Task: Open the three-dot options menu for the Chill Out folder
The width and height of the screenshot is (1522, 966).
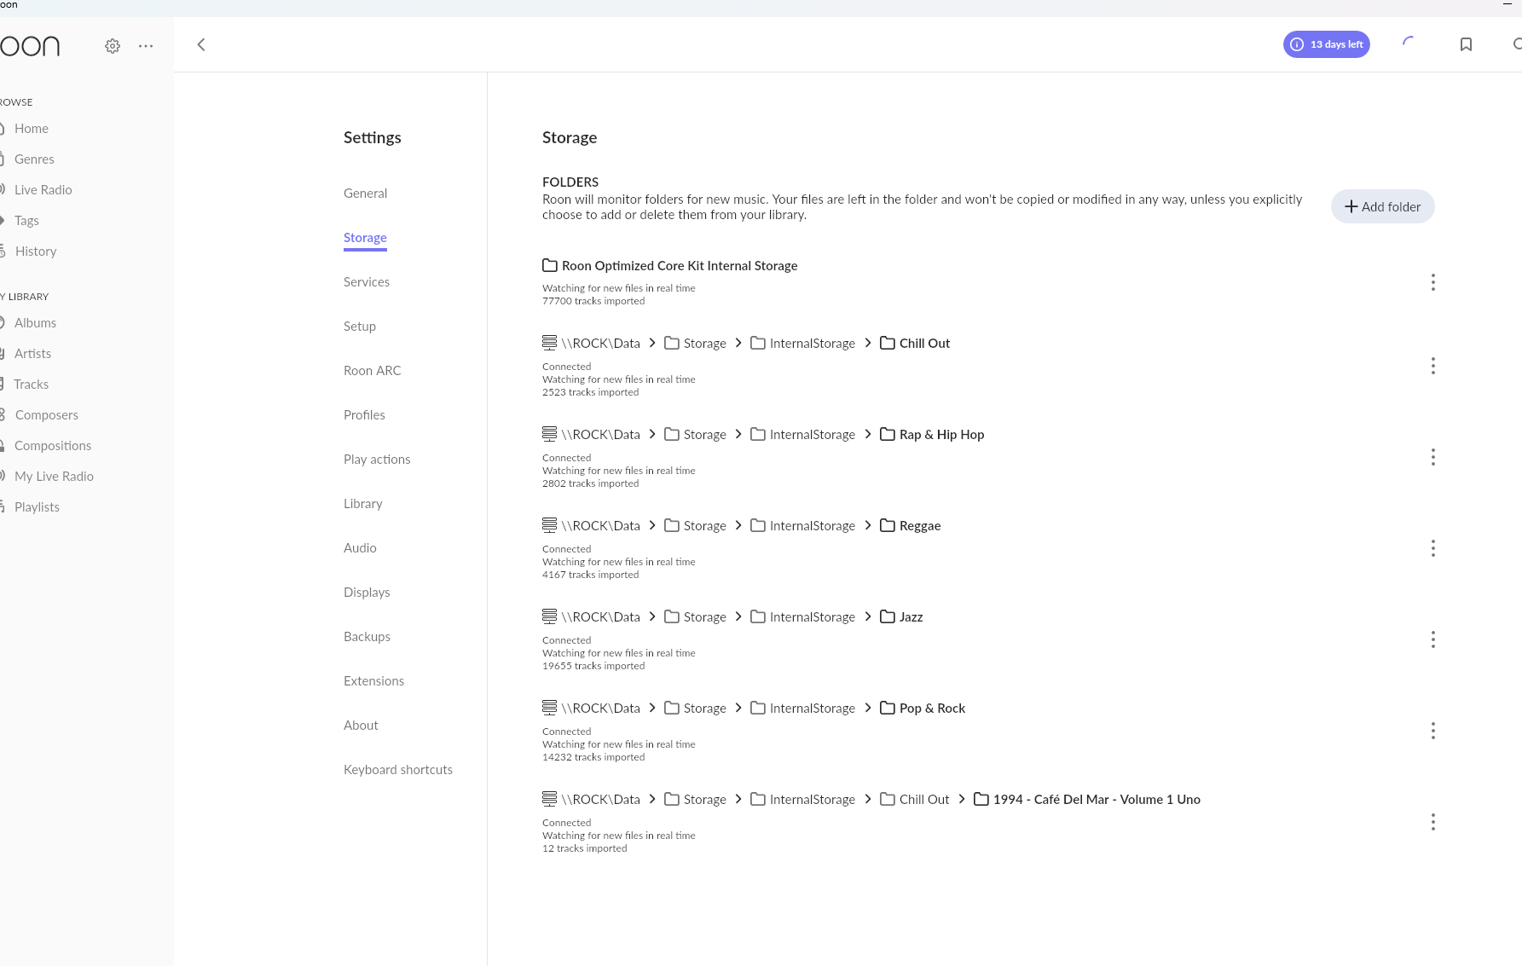Action: (x=1433, y=366)
